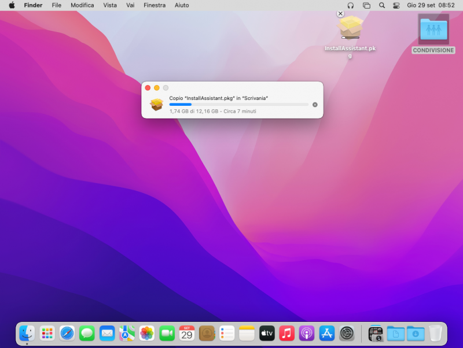Open System Preferences gear icon
Screen dimensions: 463x348
coord(347,334)
